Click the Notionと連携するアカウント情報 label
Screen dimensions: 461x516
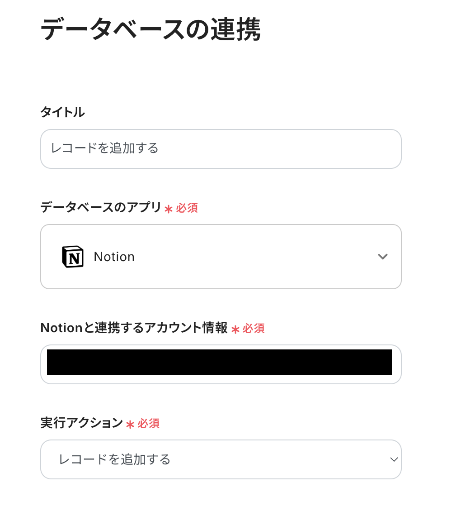(134, 328)
